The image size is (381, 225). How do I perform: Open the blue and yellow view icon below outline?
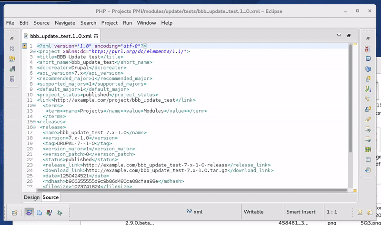tap(368, 109)
